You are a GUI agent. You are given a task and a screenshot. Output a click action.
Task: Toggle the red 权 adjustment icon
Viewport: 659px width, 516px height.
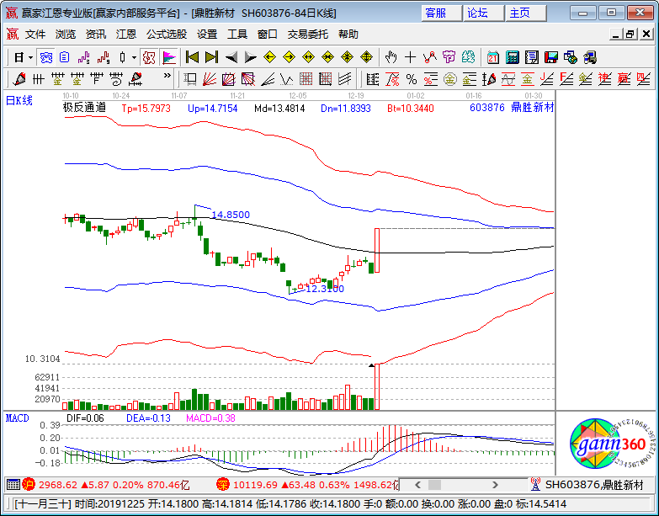[x=149, y=57]
